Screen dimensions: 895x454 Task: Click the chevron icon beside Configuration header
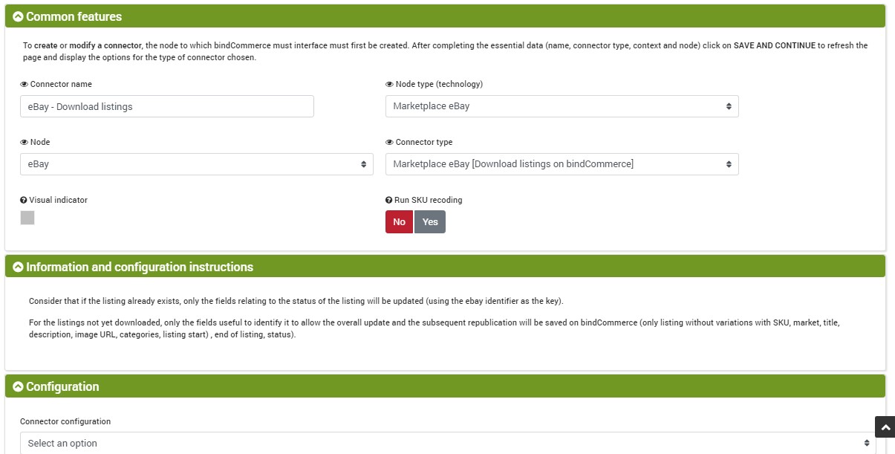(18, 386)
